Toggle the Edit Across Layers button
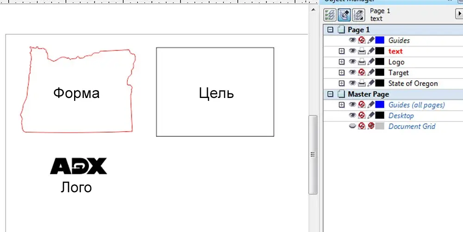The width and height of the screenshot is (463, 232). click(x=344, y=15)
